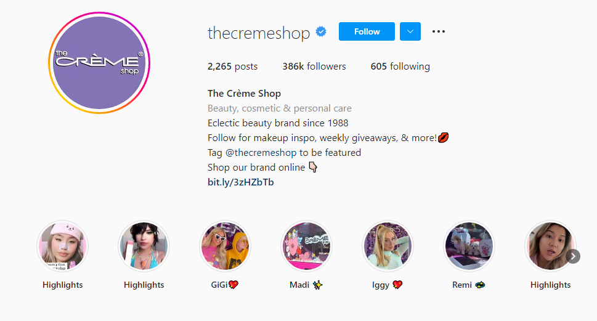597x321 pixels.
Task: Show next highlights with right arrow
Action: coord(573,256)
